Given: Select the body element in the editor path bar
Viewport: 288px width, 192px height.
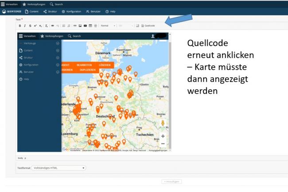Looking at the screenshot, I should tap(20, 158).
